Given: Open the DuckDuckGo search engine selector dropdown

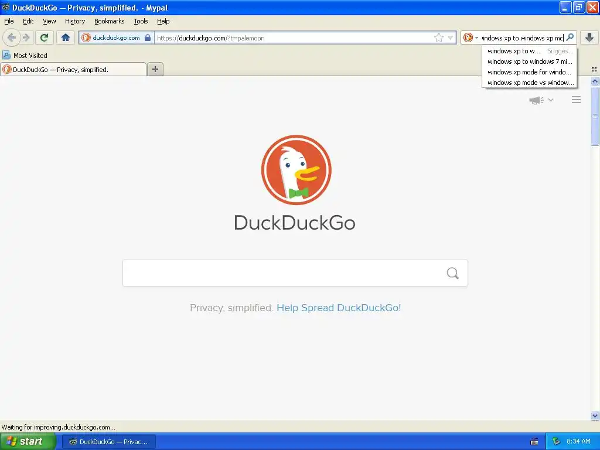Looking at the screenshot, I should (471, 37).
